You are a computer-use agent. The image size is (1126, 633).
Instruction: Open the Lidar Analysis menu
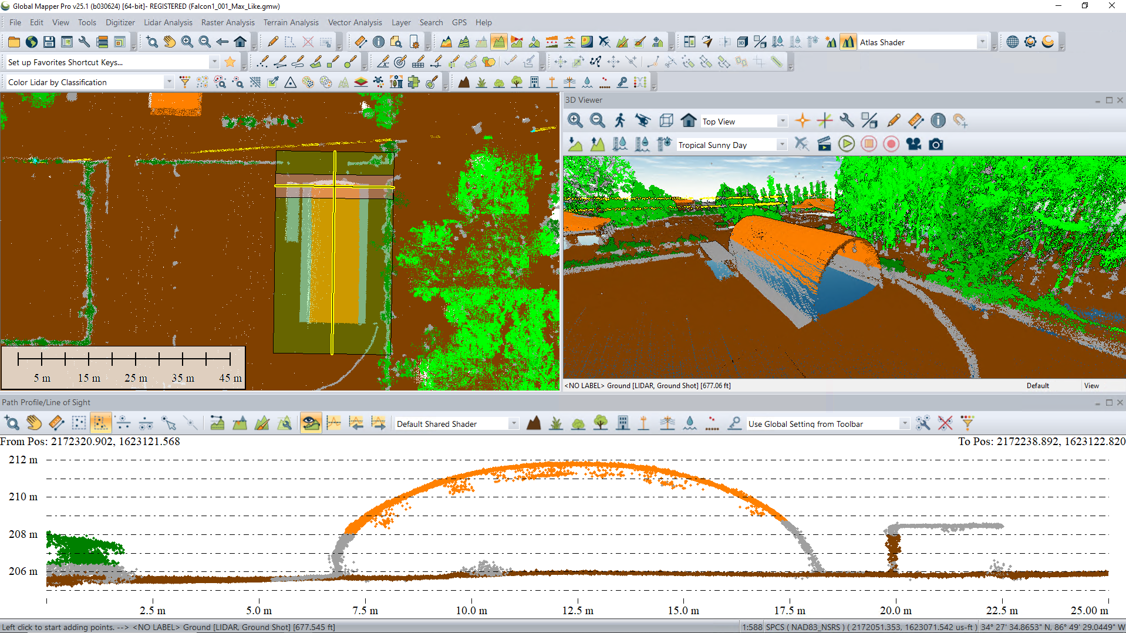pos(168,22)
